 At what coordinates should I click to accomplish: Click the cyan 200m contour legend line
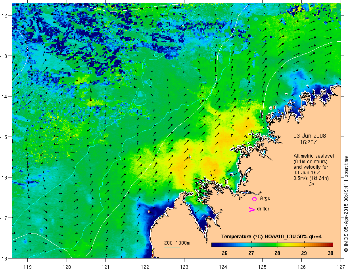click(x=172, y=247)
